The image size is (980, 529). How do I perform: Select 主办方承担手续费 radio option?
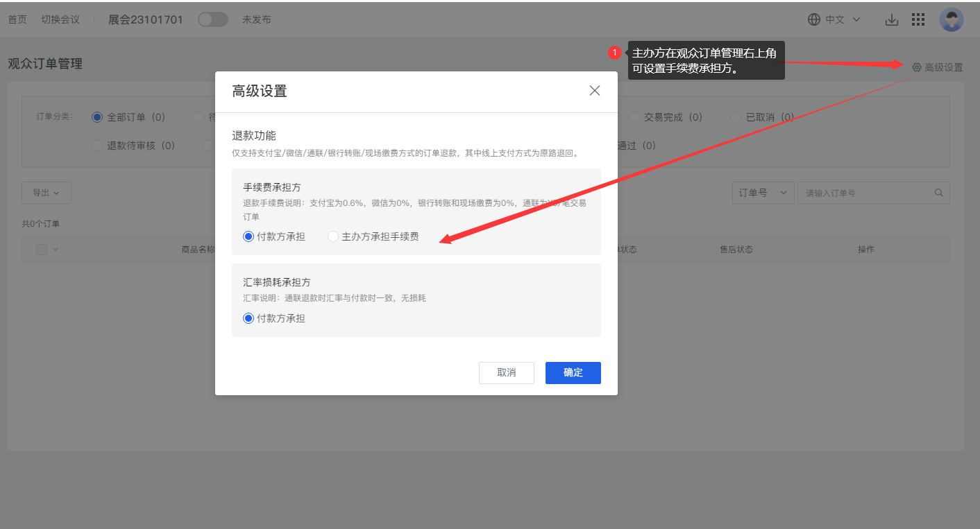tap(333, 236)
